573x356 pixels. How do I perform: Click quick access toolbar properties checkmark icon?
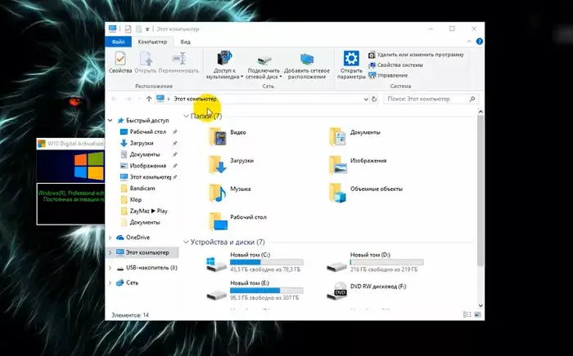click(128, 29)
